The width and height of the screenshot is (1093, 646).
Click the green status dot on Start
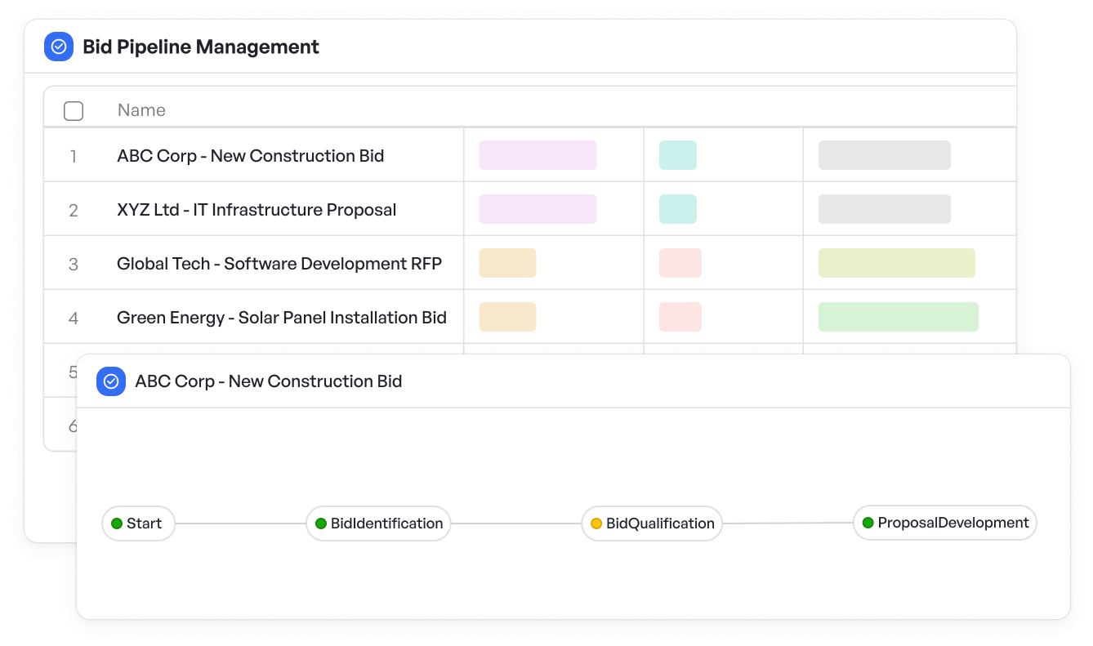pyautogui.click(x=117, y=523)
